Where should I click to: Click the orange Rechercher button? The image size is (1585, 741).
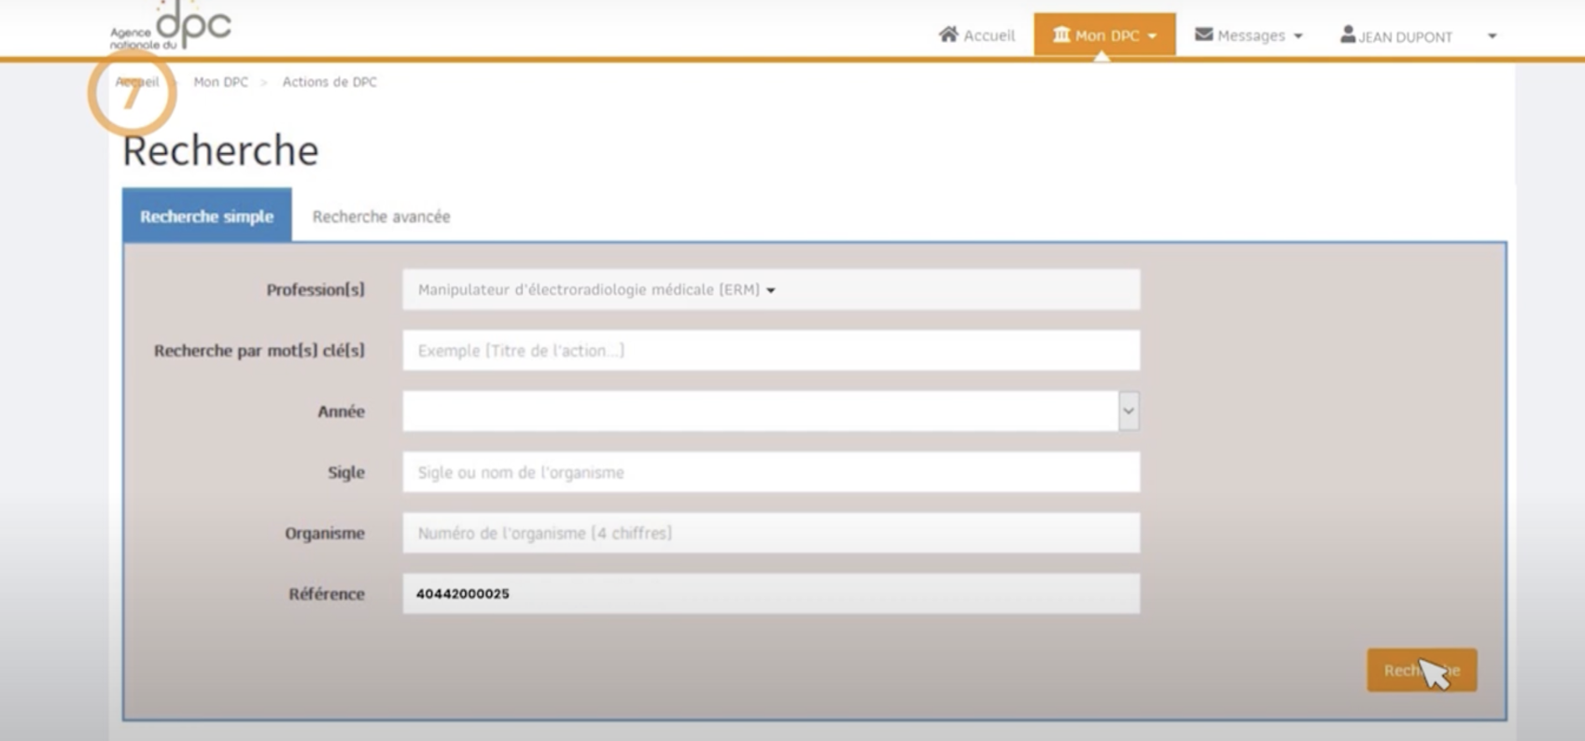(1422, 670)
